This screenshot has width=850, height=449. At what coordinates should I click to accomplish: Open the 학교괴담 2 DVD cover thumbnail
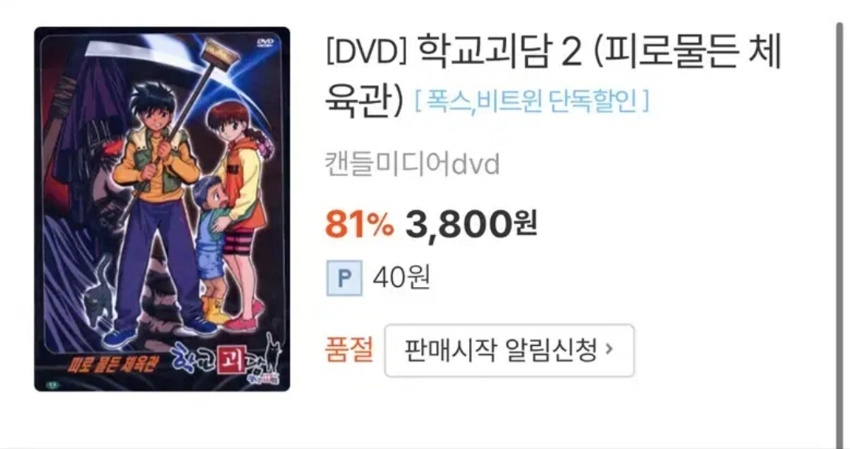click(162, 209)
